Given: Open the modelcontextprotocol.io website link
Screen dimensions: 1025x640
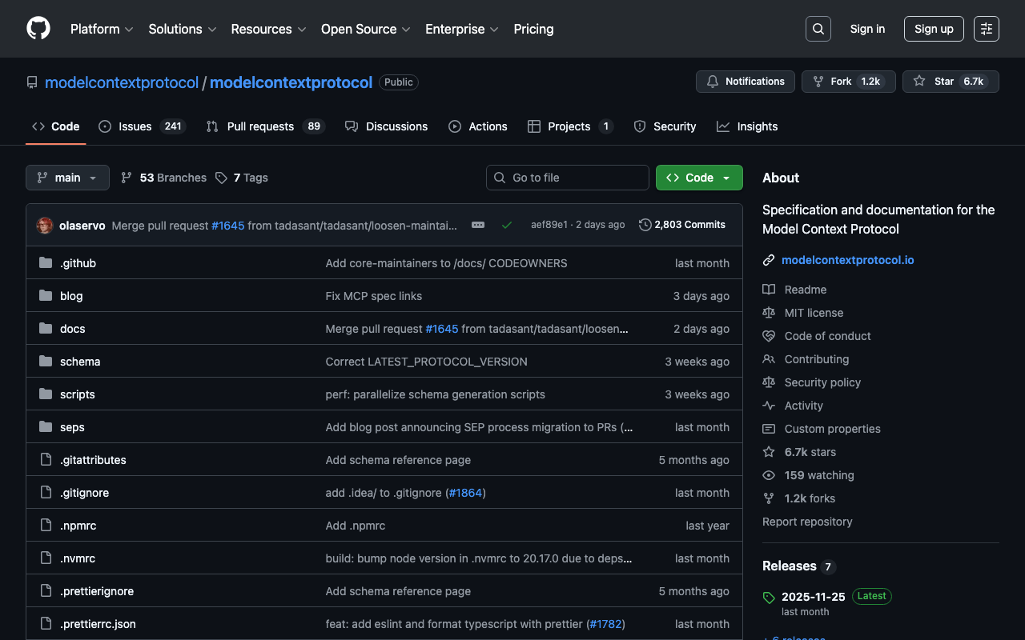Looking at the screenshot, I should point(847,260).
